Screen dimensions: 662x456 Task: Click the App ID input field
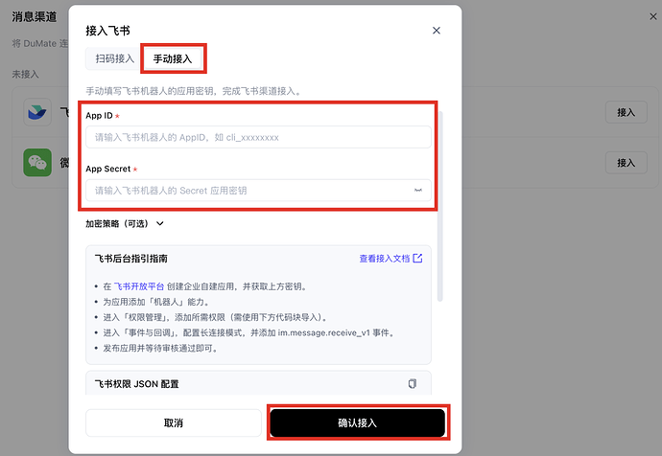[x=258, y=137]
